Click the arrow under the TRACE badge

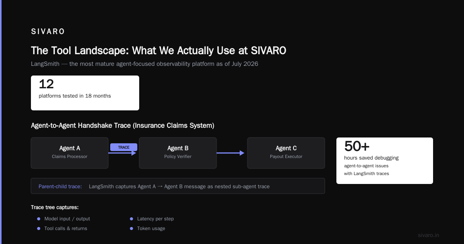point(122,153)
